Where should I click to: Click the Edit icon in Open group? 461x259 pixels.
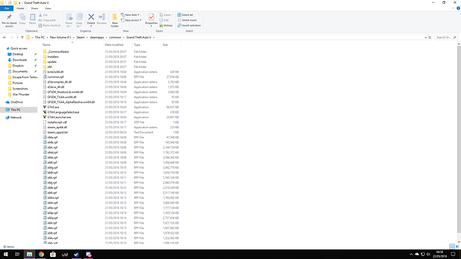[x=162, y=20]
